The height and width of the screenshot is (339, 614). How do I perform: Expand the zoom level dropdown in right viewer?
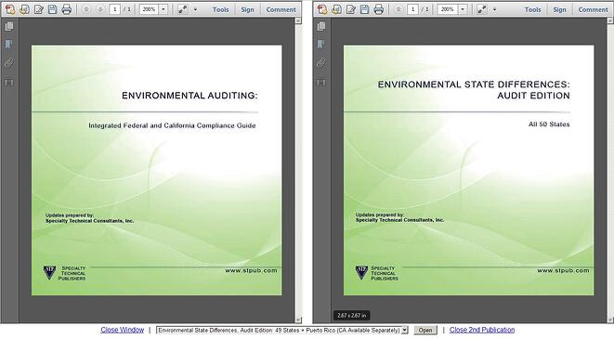click(463, 9)
